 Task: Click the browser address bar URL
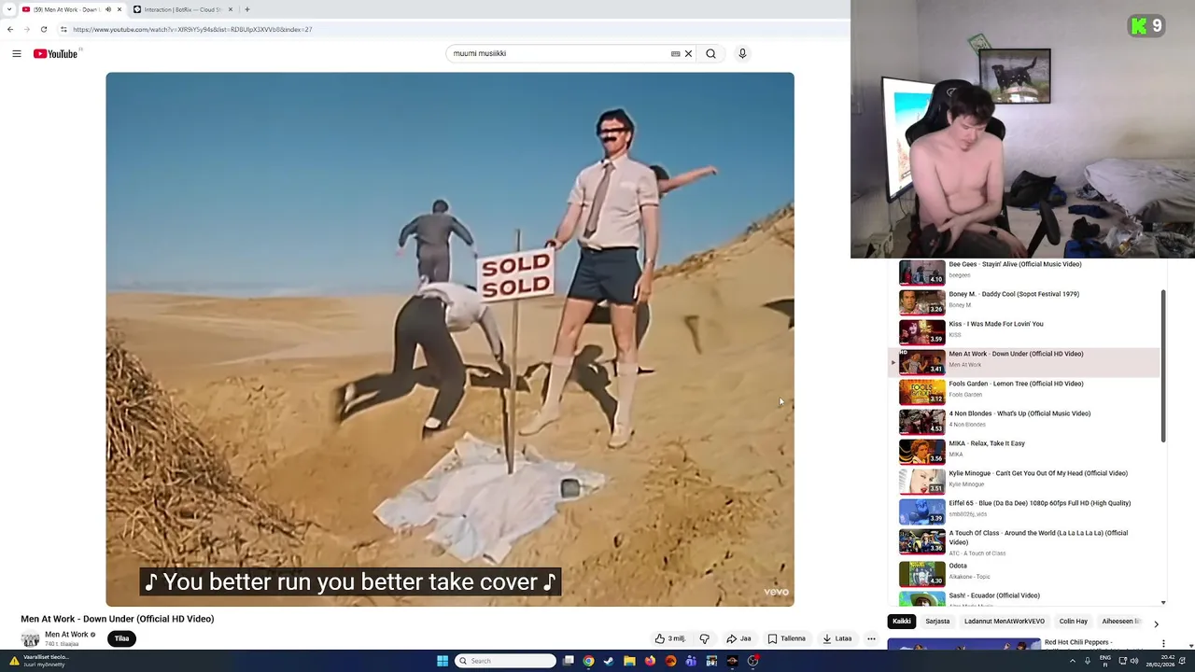pos(192,29)
